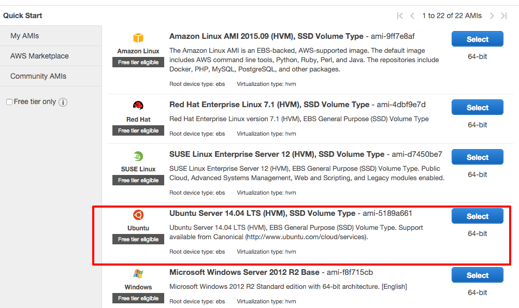Viewport: 519px width, 308px height.
Task: Click the Red Hat version 7.1 description text
Action: point(299,119)
